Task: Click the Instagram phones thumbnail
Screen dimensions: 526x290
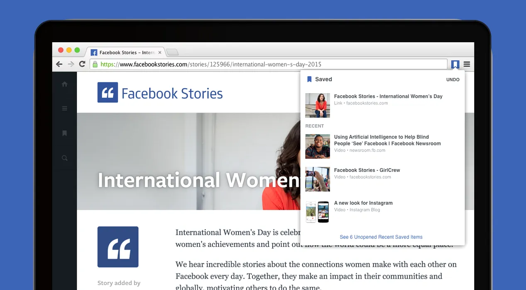Action: coord(318,212)
